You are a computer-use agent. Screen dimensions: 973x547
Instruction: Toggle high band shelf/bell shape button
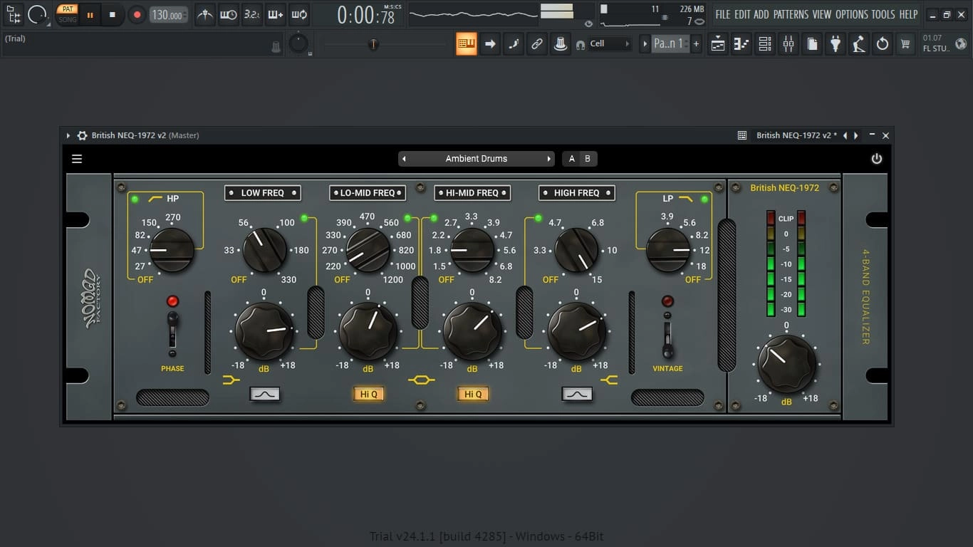click(577, 394)
